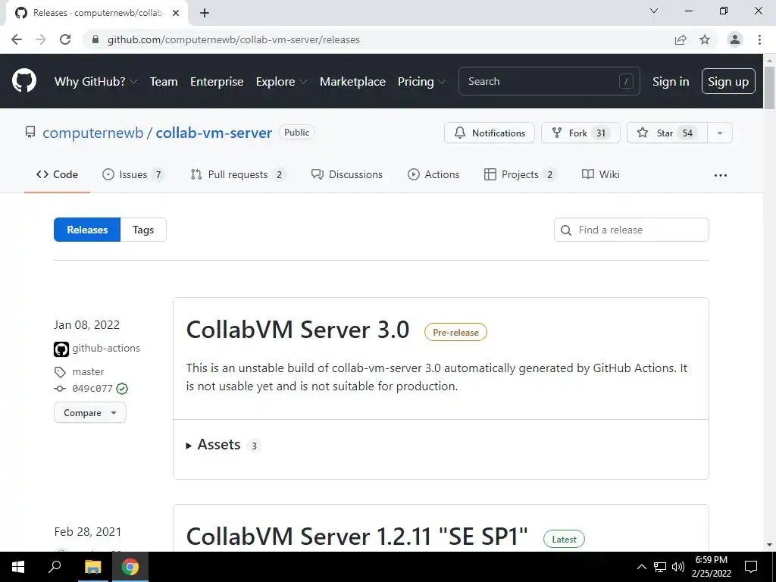Click the Fork button
Screen dimensions: 776x582
(x=580, y=133)
